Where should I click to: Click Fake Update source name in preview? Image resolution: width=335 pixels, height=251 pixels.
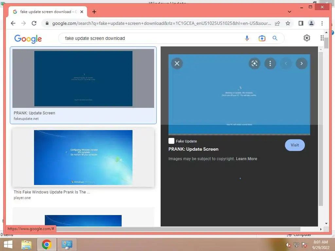click(x=186, y=141)
